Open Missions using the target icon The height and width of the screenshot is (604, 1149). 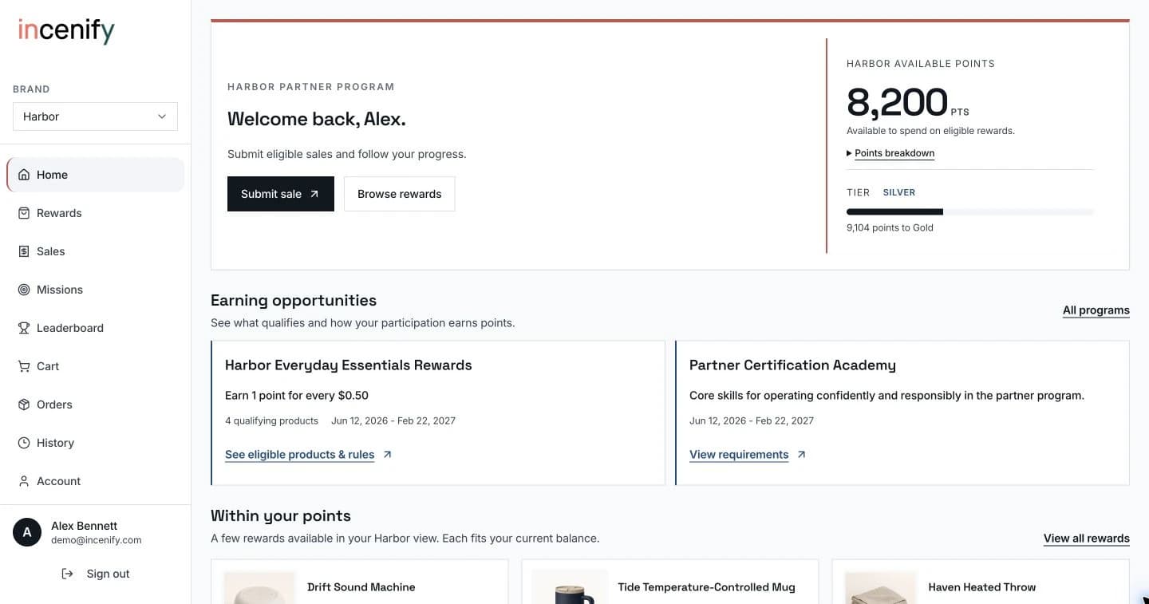point(24,290)
